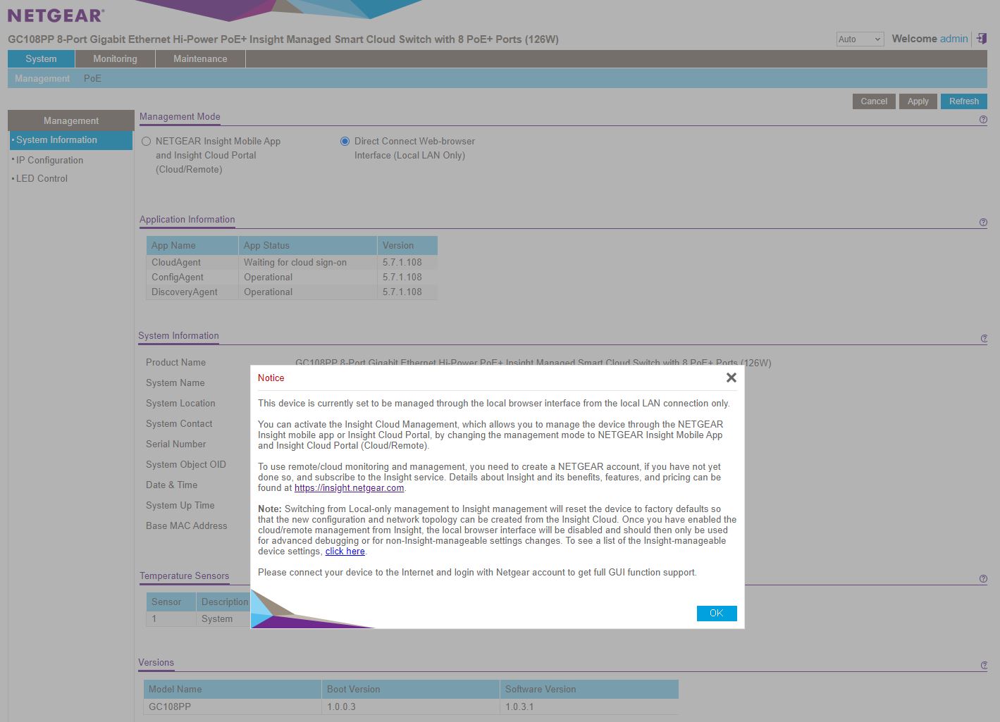
Task: Click the logout icon next to admin
Action: pyautogui.click(x=981, y=39)
